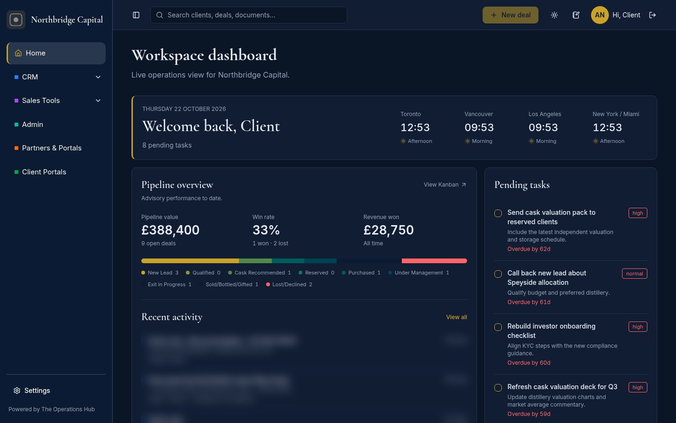Expand the CRM menu chevron
Screen dimensions: 676x423
[x=98, y=77]
